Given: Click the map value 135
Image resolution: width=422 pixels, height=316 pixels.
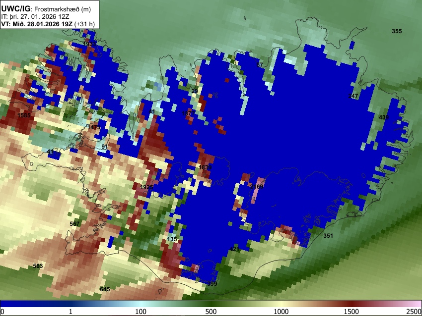Looking at the screenshot, I should click(172, 239).
